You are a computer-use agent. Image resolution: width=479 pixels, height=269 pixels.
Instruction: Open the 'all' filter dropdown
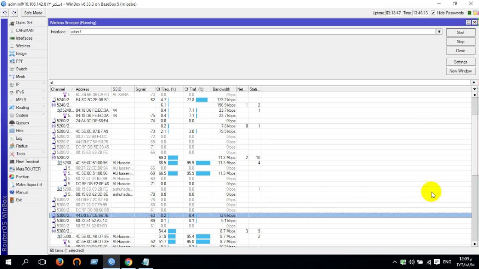click(474, 83)
